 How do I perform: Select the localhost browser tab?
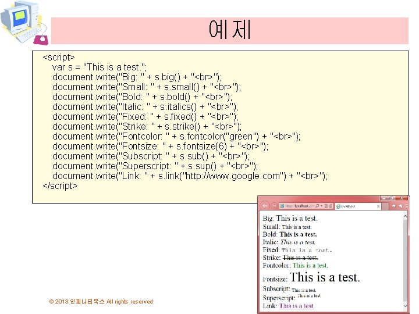(358, 206)
